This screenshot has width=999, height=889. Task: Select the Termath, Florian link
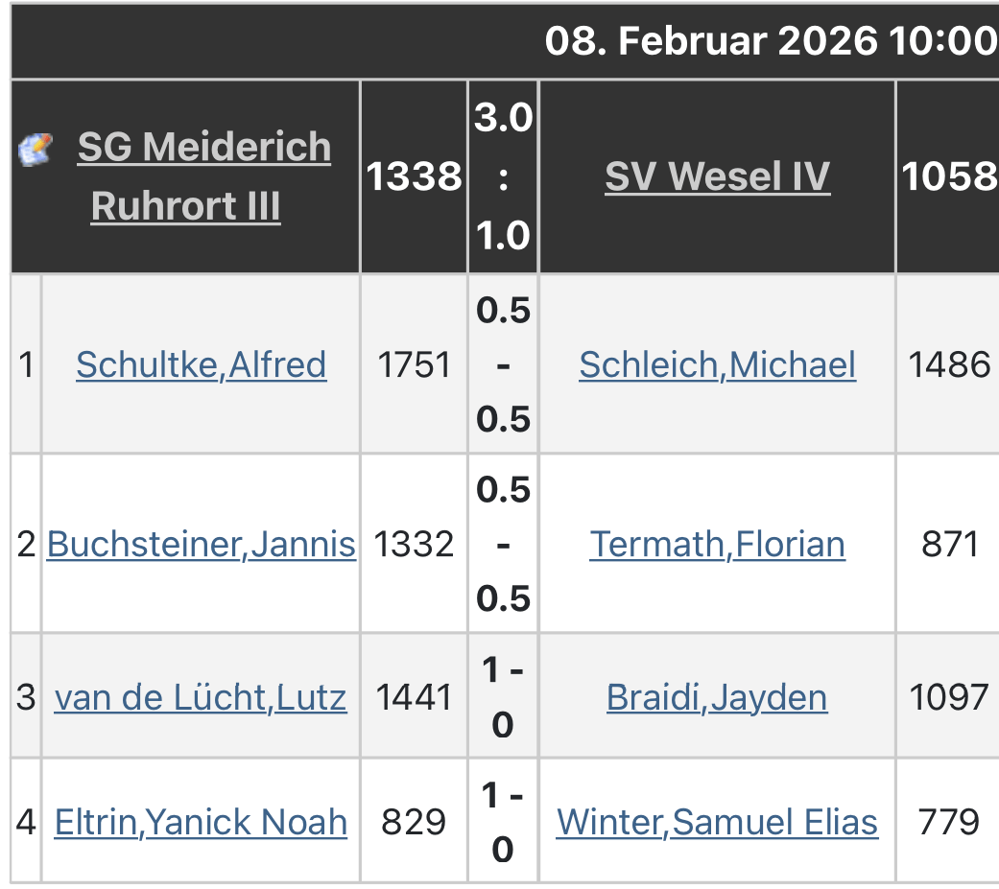717,544
